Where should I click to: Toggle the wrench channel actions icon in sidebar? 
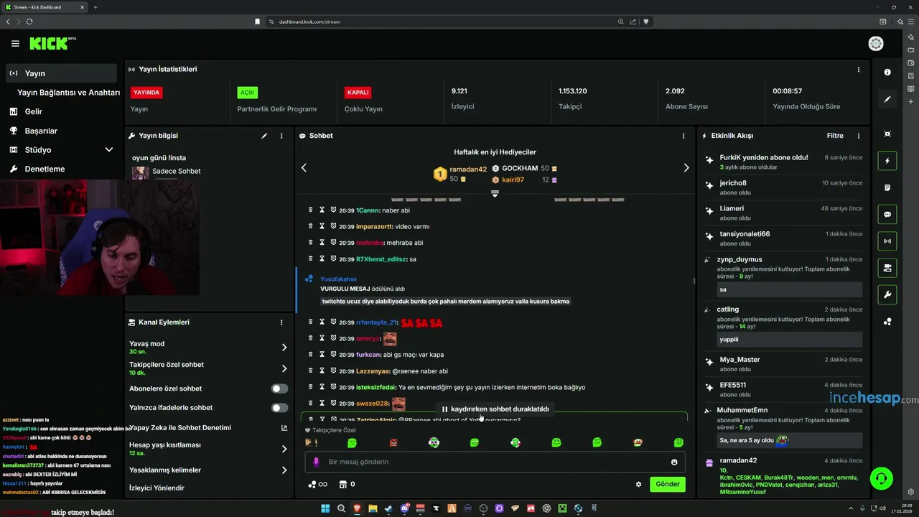(x=887, y=295)
